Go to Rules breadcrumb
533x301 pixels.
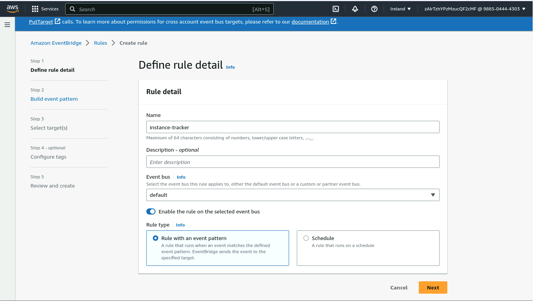(x=100, y=43)
